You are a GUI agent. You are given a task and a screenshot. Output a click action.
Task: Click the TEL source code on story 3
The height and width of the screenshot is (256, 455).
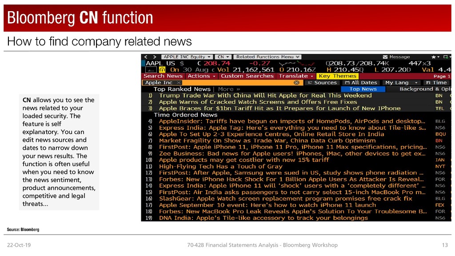pyautogui.click(x=439, y=108)
